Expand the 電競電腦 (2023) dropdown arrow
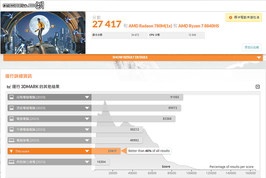 [x=87, y=119]
